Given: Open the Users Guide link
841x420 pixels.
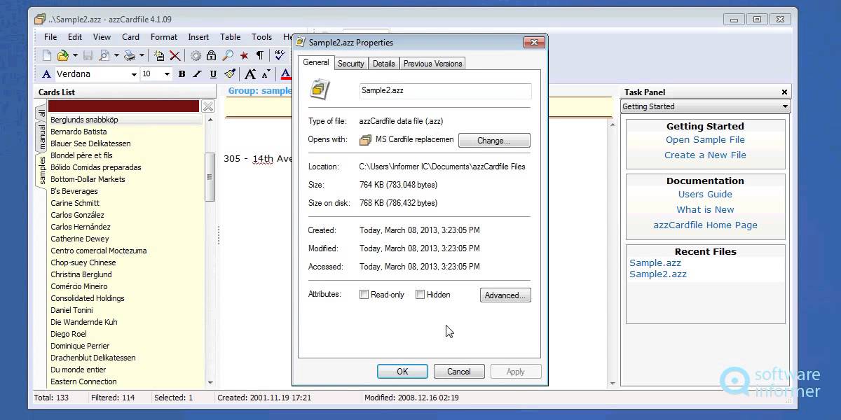Looking at the screenshot, I should 705,195.
